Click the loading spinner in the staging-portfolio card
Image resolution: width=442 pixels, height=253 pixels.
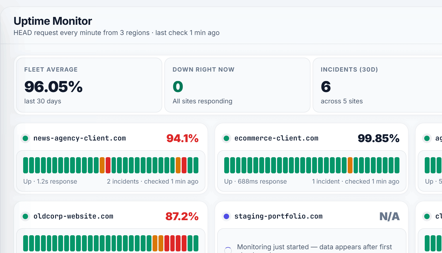228,250
